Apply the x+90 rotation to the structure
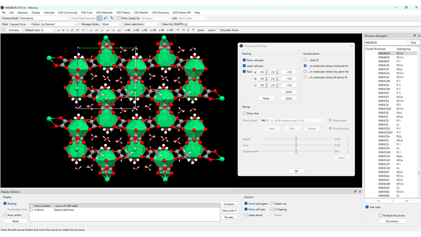This screenshot has height=237, width=421. 136,30
